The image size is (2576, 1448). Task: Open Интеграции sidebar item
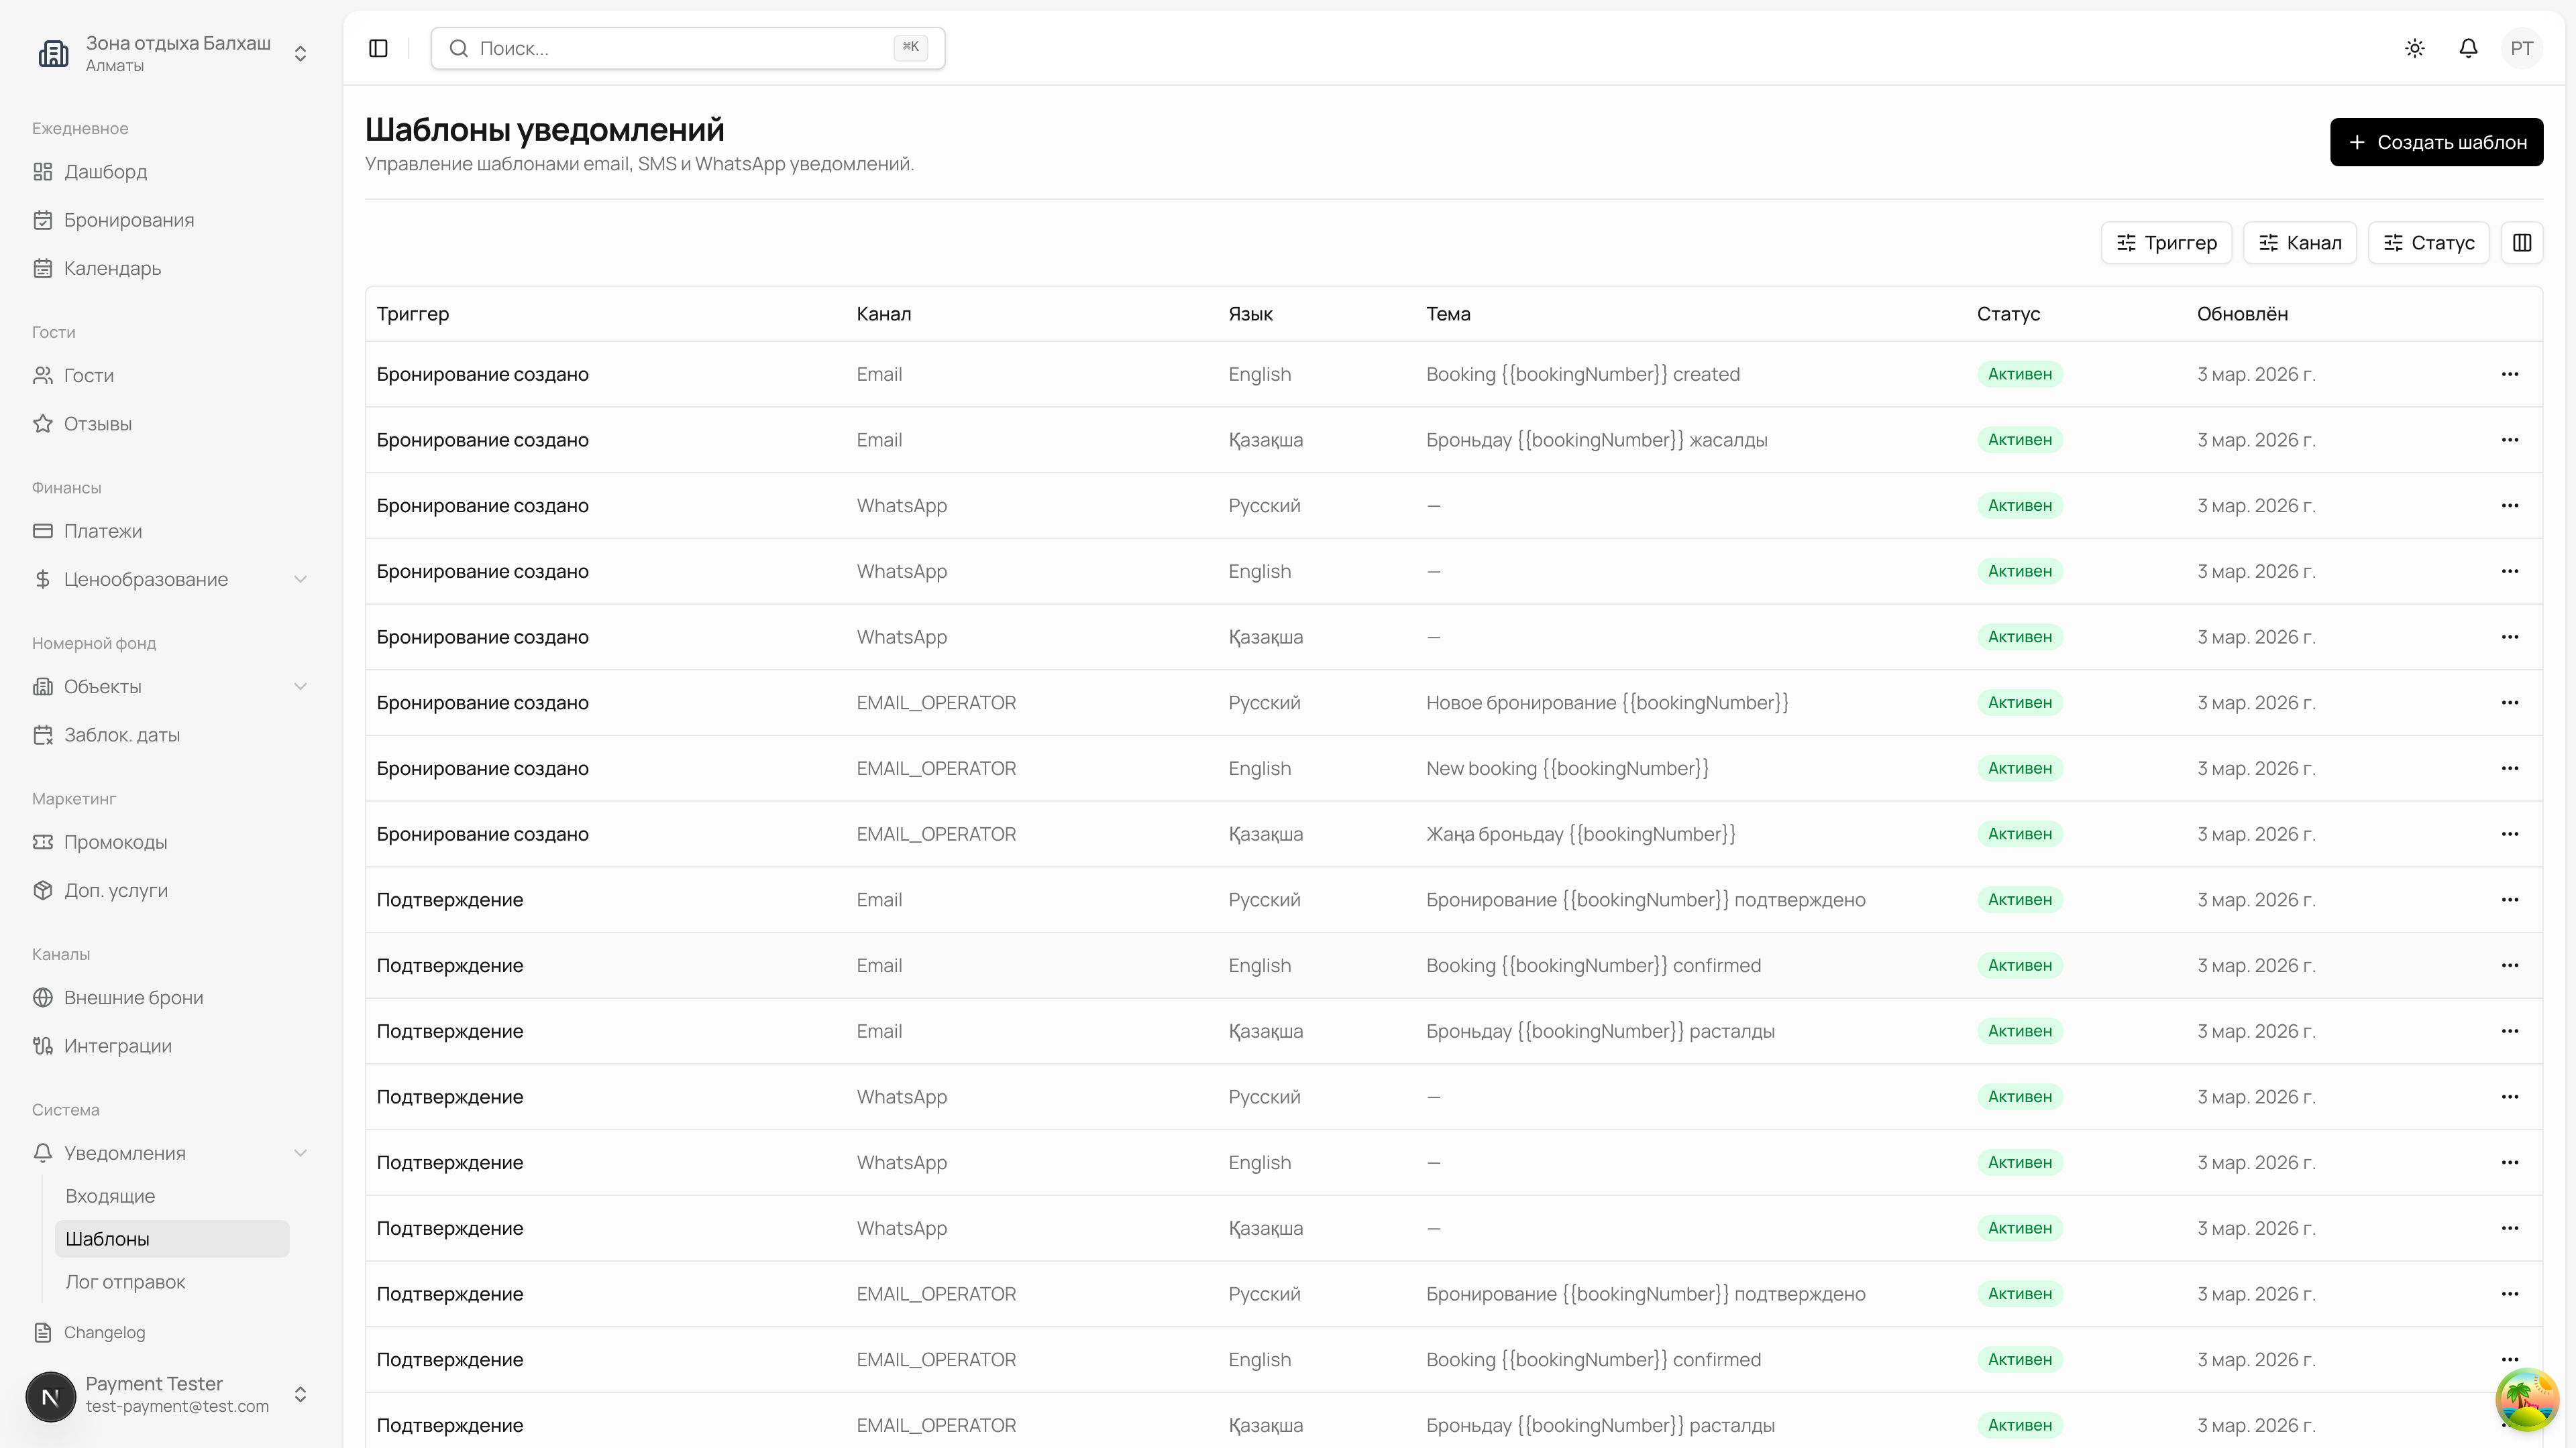(x=117, y=1045)
